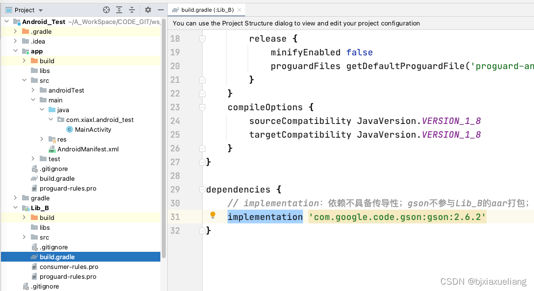Collapse the app module node

click(15, 51)
